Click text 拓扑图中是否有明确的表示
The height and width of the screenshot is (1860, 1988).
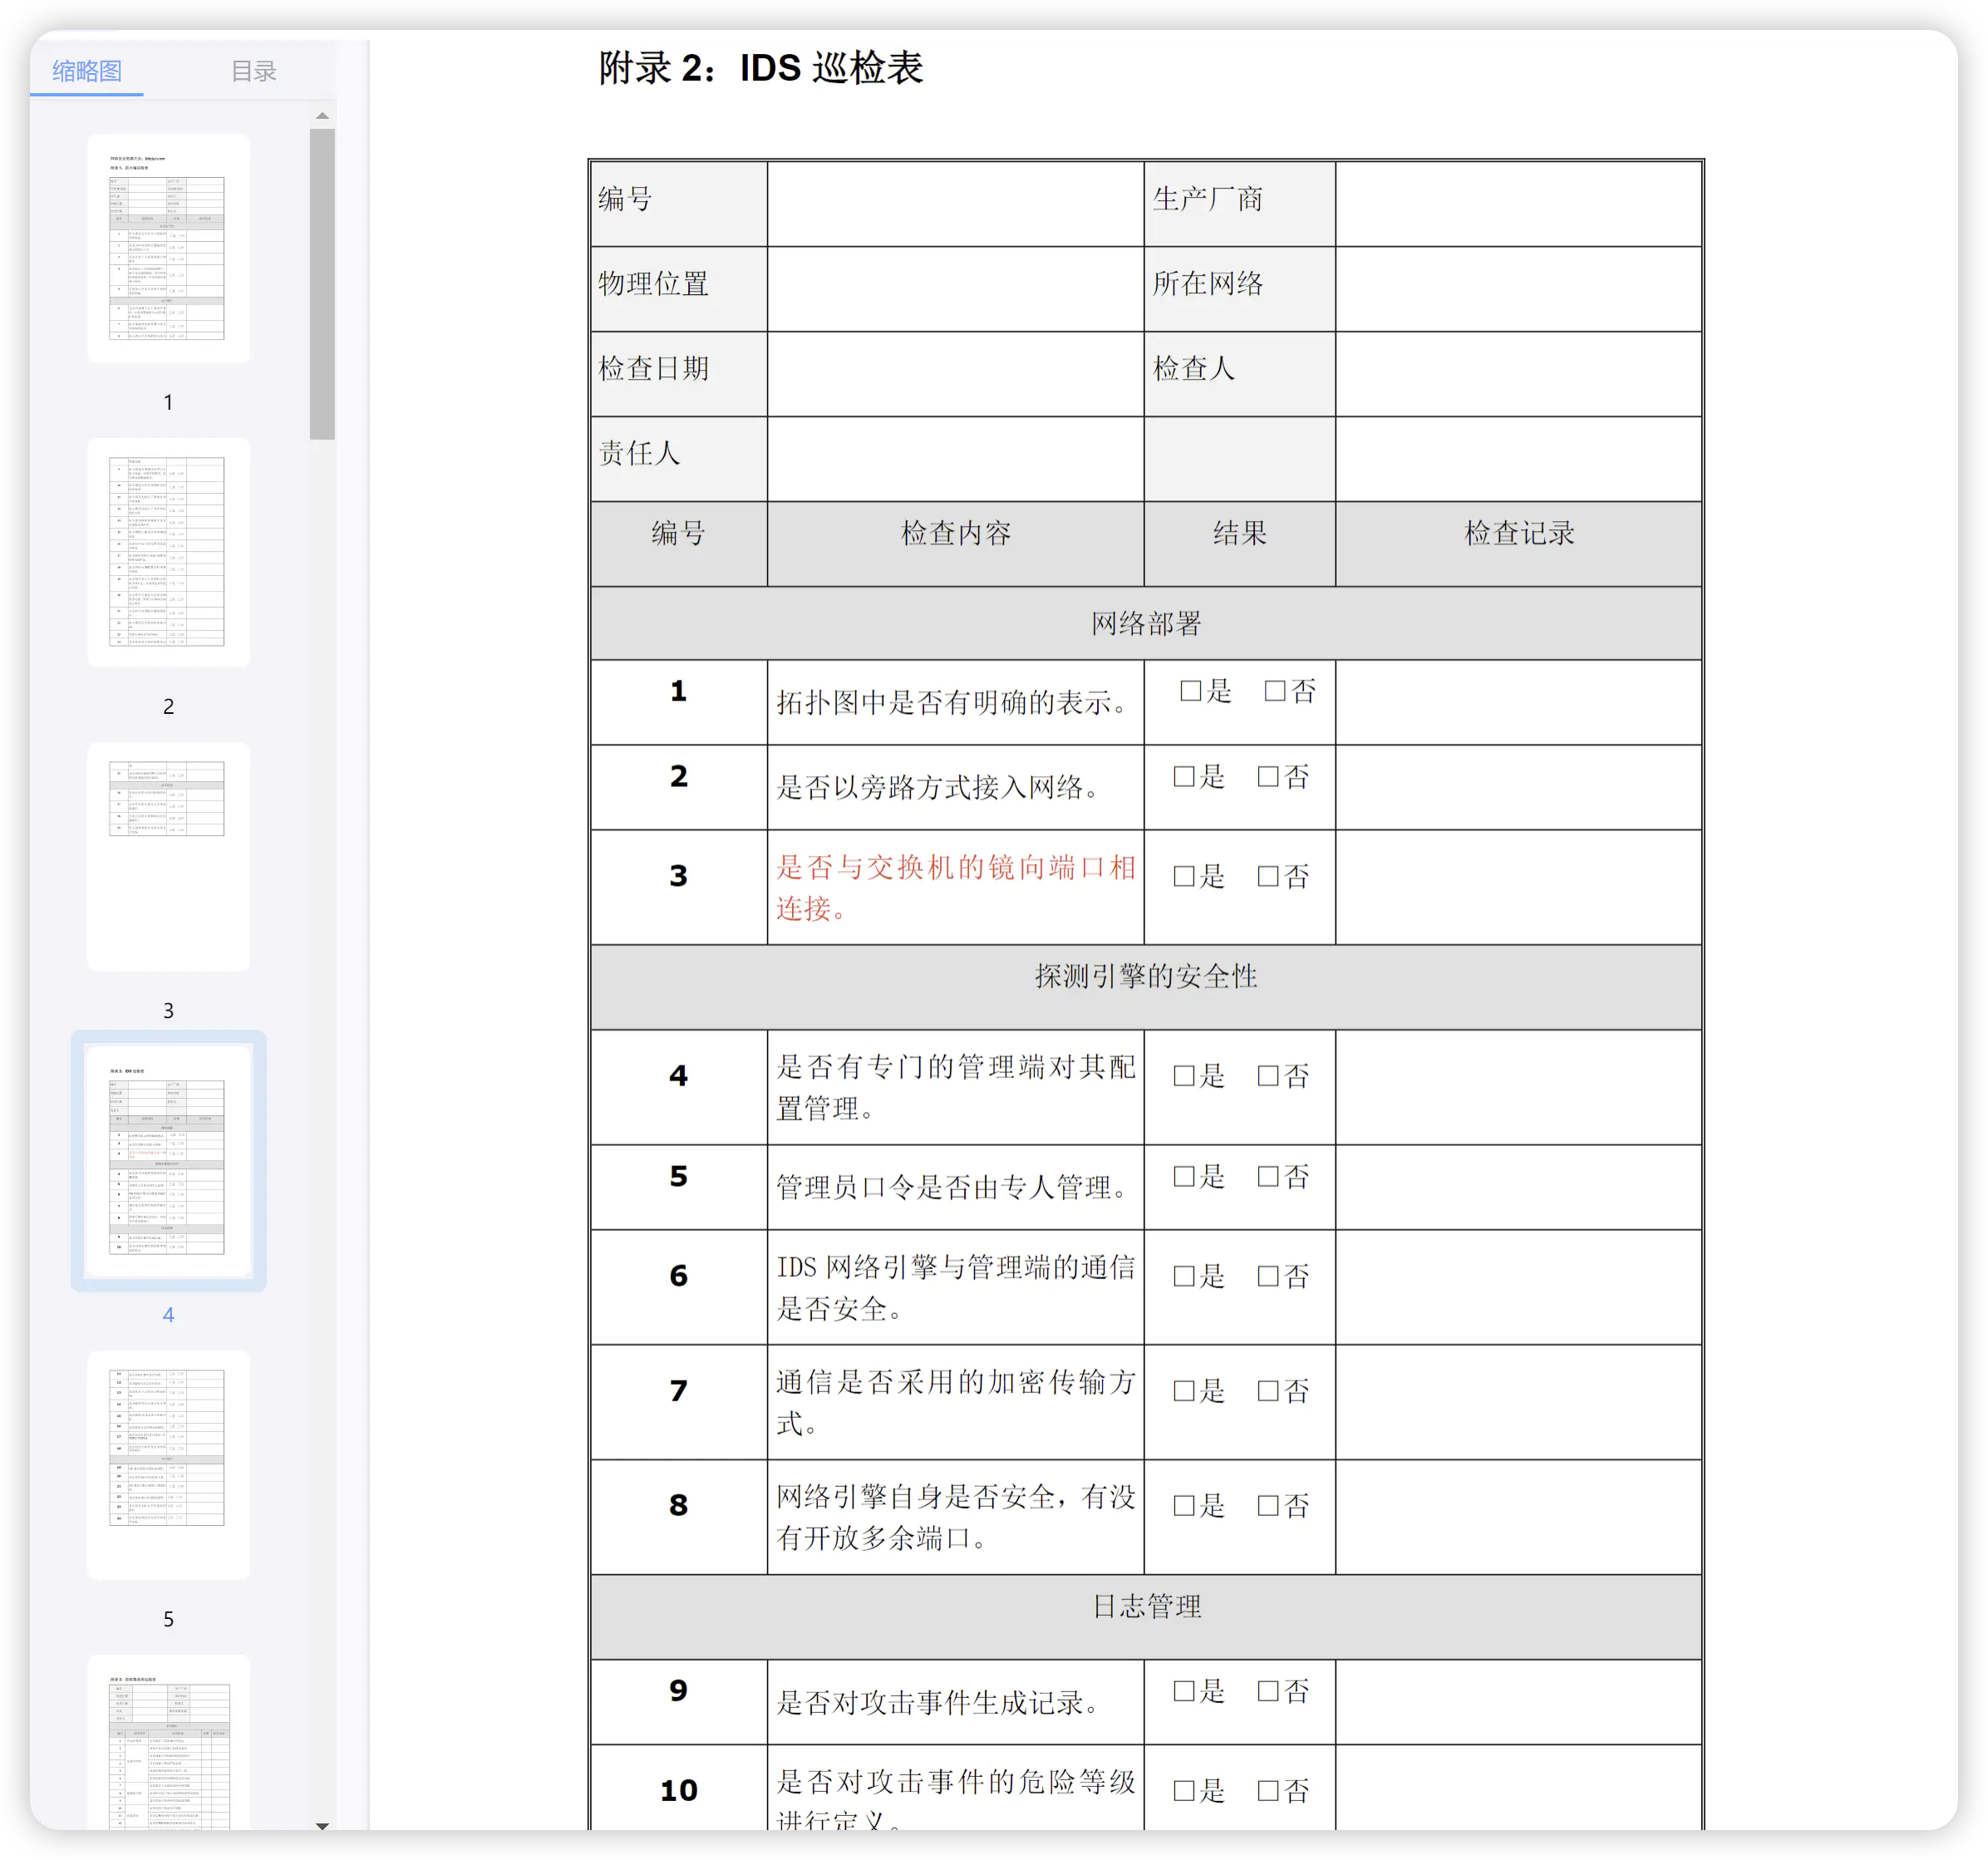tap(953, 702)
